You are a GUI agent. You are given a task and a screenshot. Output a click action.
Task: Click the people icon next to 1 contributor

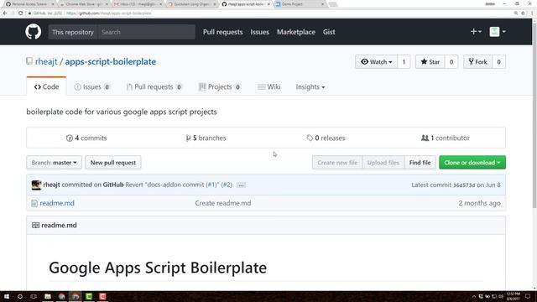click(425, 138)
